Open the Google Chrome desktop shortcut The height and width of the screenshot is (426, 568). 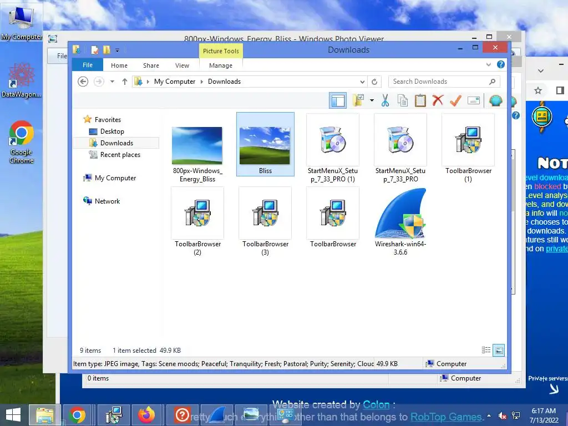pyautogui.click(x=22, y=142)
